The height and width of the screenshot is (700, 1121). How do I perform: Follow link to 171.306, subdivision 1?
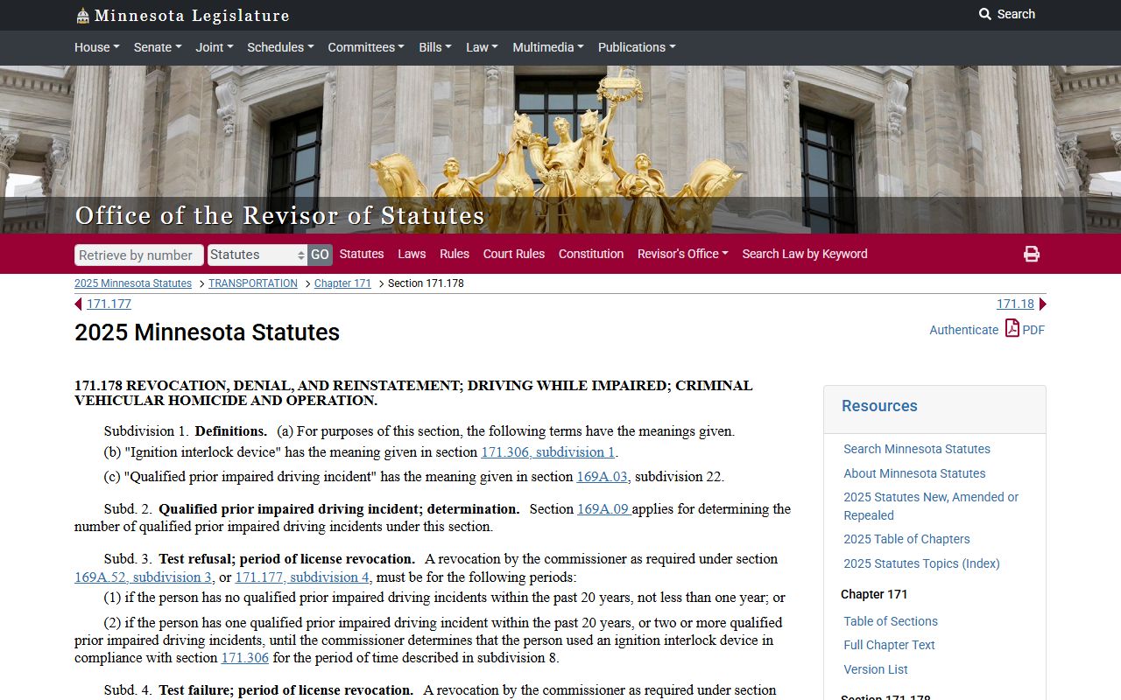(548, 452)
